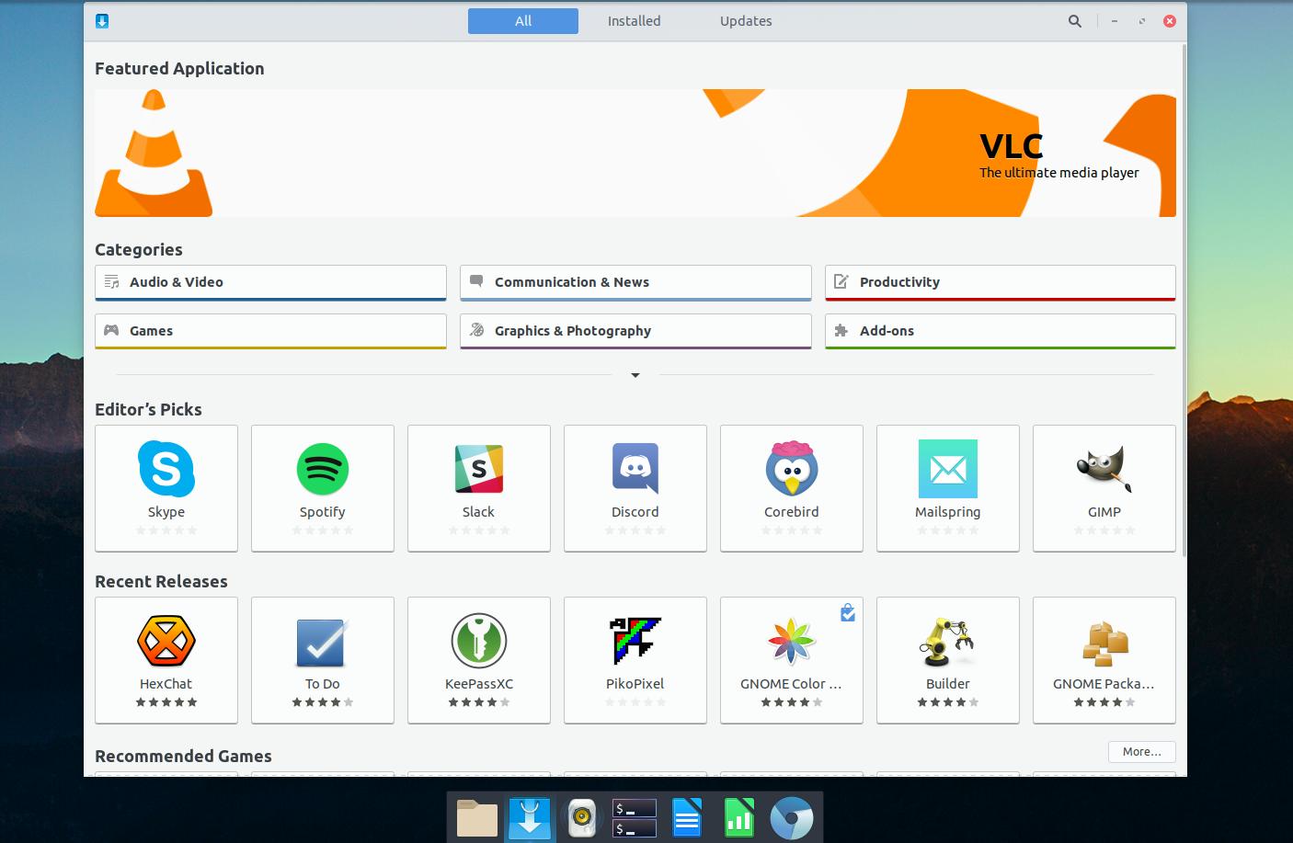Switch to the Updates tab
The width and height of the screenshot is (1293, 843).
[x=746, y=21]
